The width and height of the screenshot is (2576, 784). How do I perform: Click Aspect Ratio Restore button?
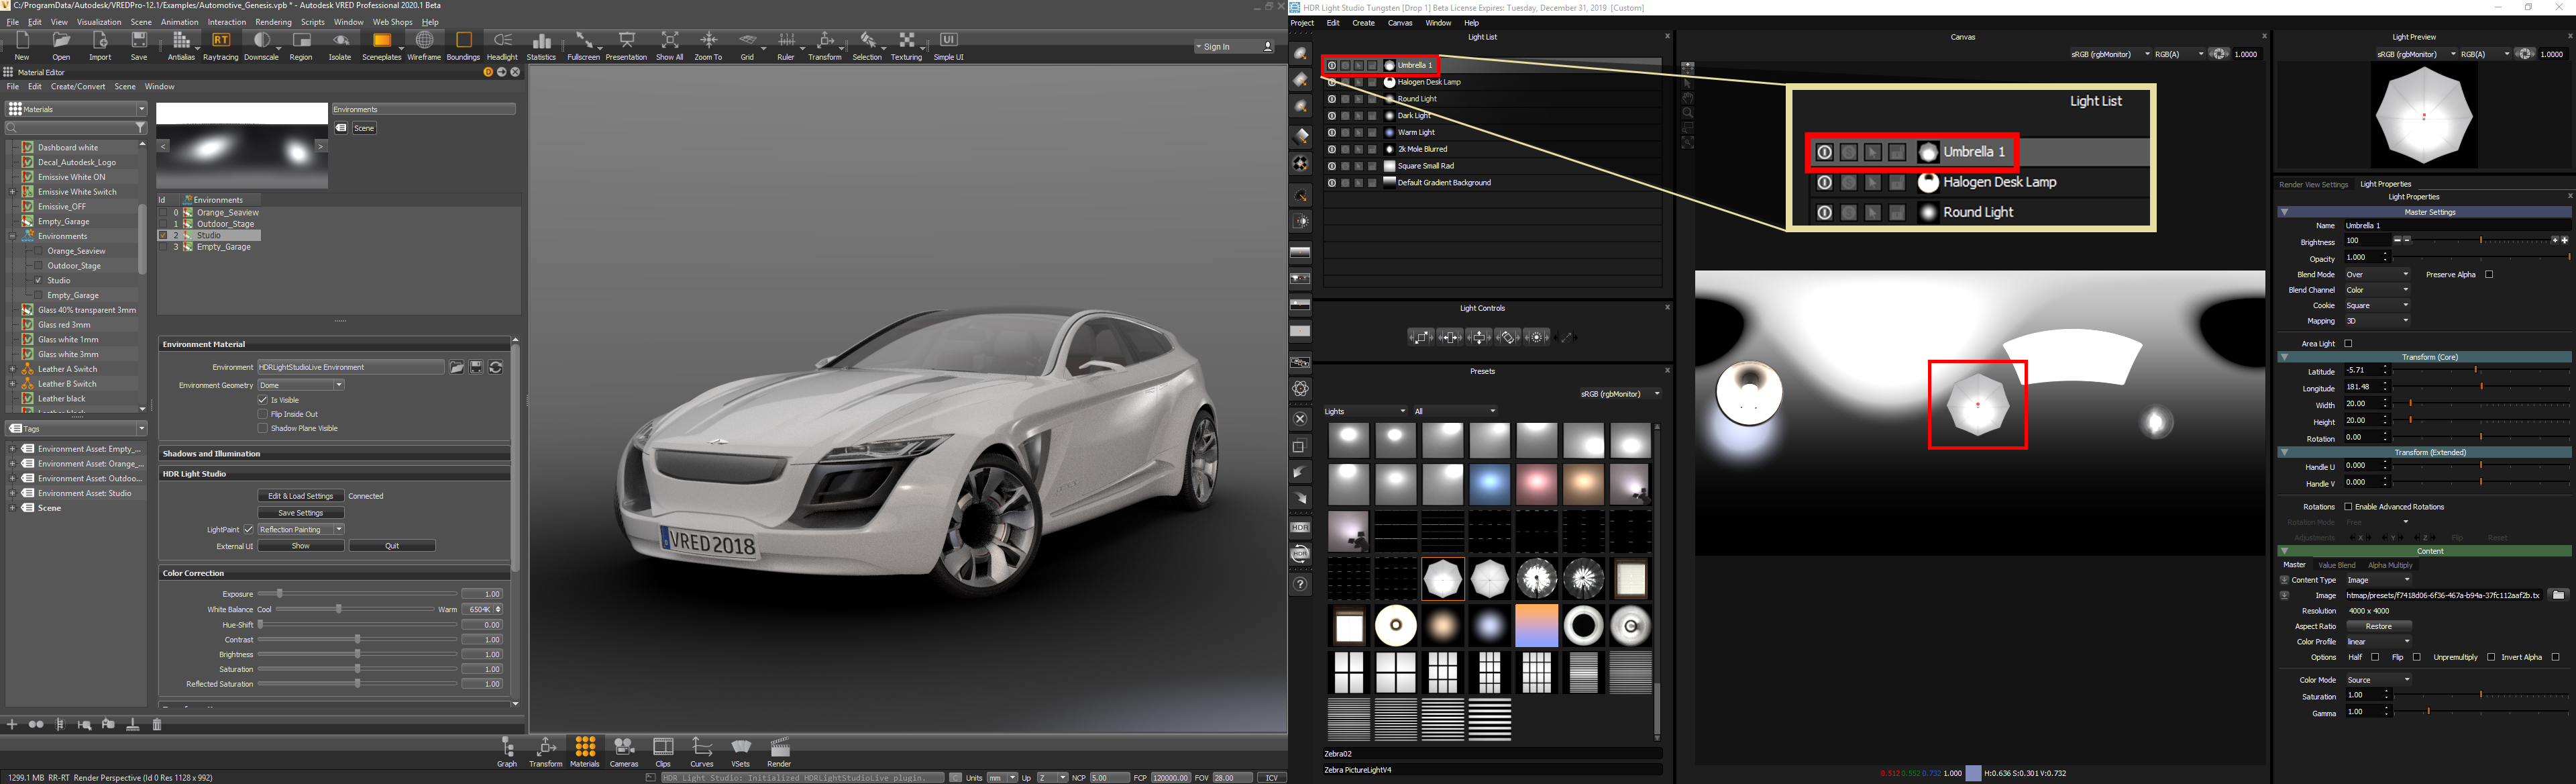click(2378, 626)
